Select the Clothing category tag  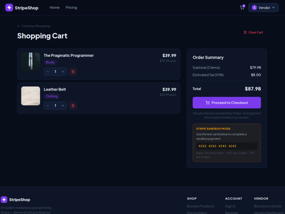[52, 96]
